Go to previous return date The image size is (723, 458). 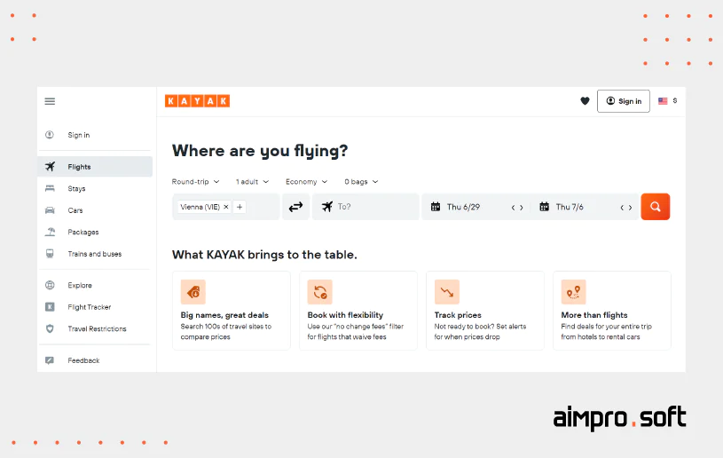(622, 208)
